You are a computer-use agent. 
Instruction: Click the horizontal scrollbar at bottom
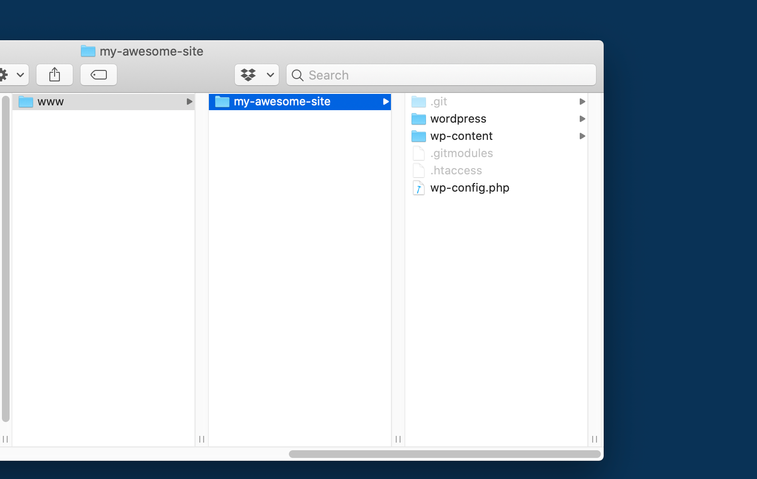pyautogui.click(x=445, y=454)
